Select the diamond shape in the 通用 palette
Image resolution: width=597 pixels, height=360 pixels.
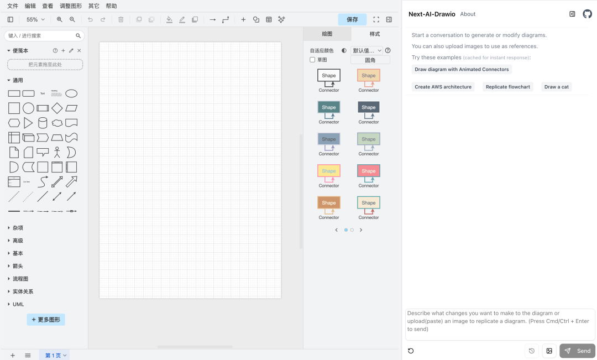pos(57,108)
